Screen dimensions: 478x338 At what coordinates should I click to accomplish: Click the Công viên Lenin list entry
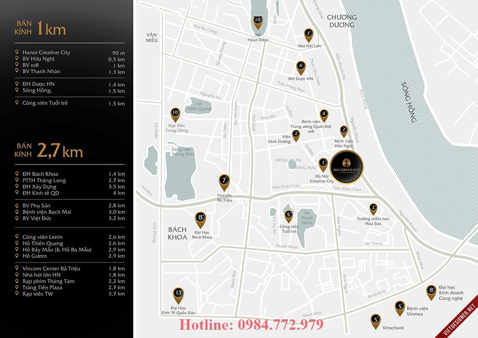click(x=43, y=237)
